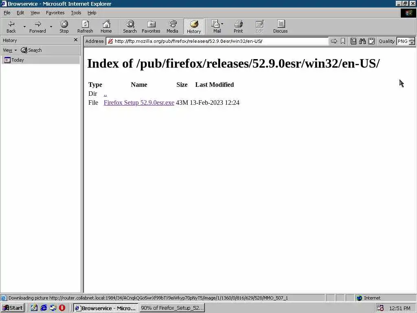Open the File menu

pyautogui.click(x=7, y=13)
